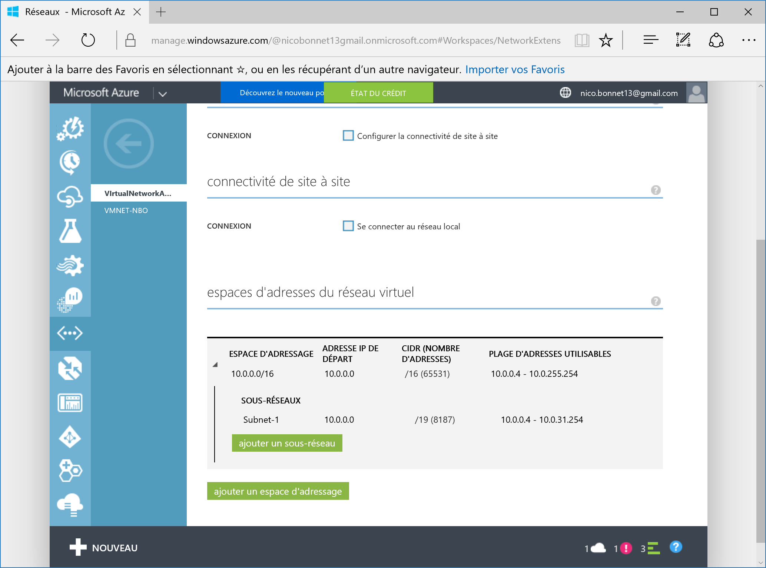This screenshot has width=766, height=568.
Task: Open the scheduler clock sidebar icon
Action: click(70, 162)
